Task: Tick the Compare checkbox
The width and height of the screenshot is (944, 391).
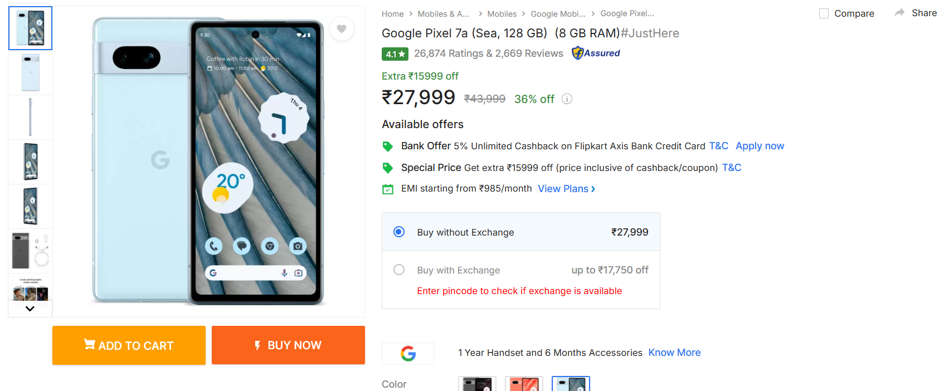Action: [824, 13]
